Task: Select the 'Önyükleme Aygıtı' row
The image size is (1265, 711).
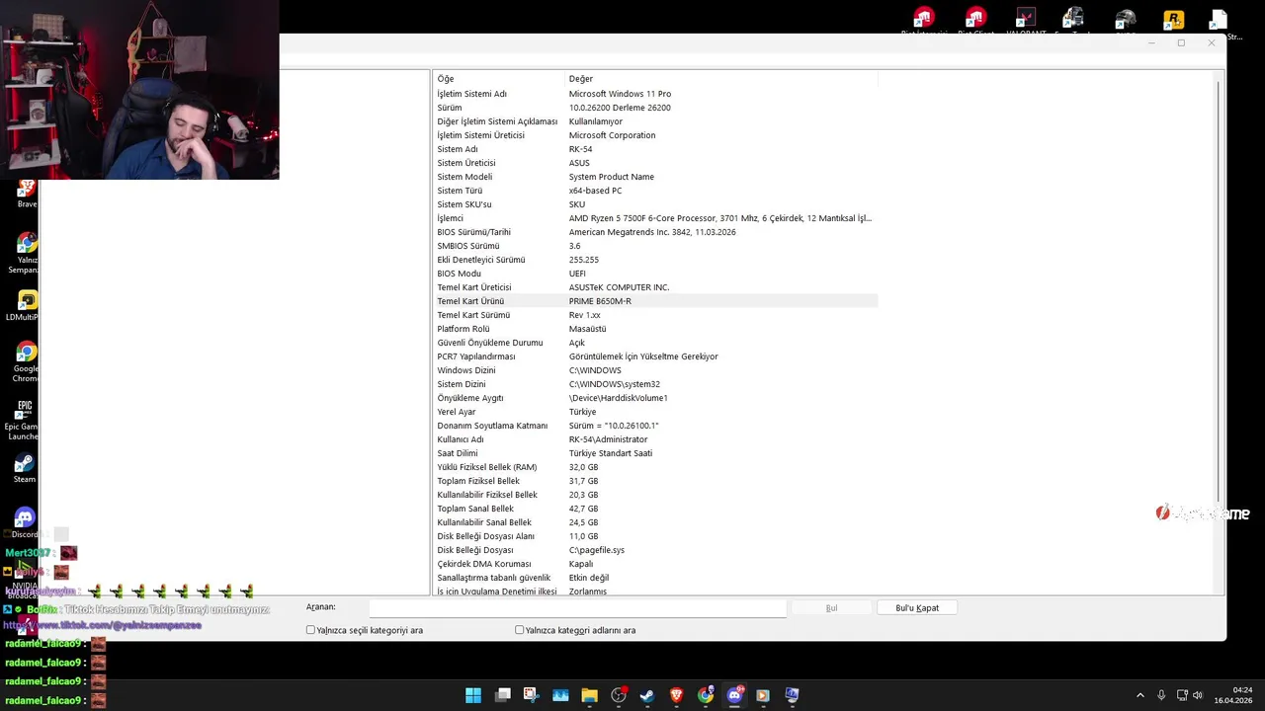Action: coord(655,398)
